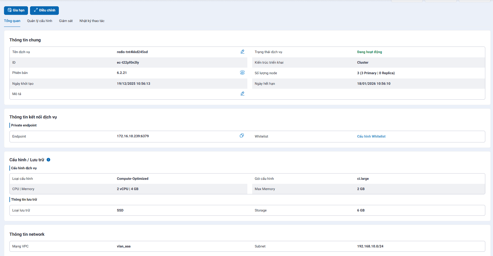
Task: Click the endpoint value 172.16.10.239:6379
Action: point(133,136)
